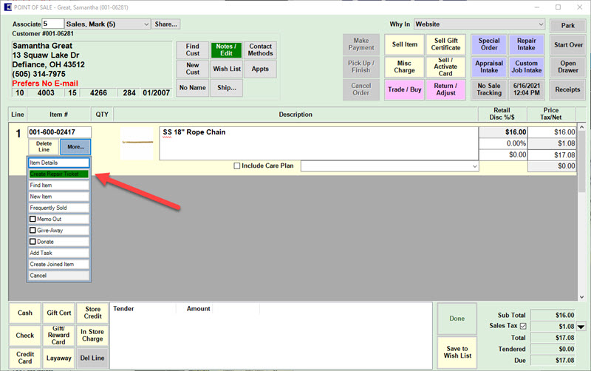Image resolution: width=591 pixels, height=371 pixels.
Task: Open the Notes / Edit customer button
Action: click(226, 50)
